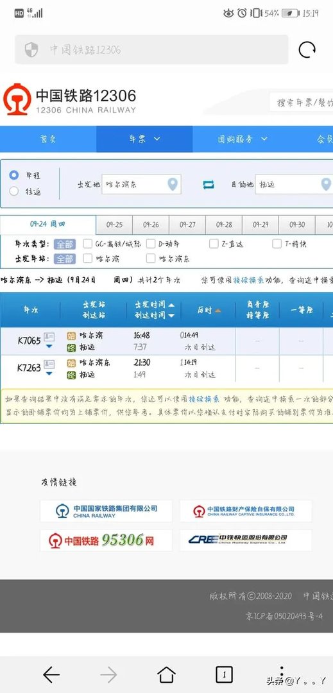The height and width of the screenshot is (693, 333).
Task: Select the 09-24 周四 date tab
Action: click(x=47, y=225)
